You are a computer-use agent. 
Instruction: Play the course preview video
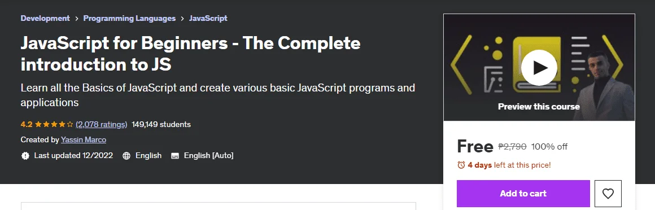(x=539, y=68)
